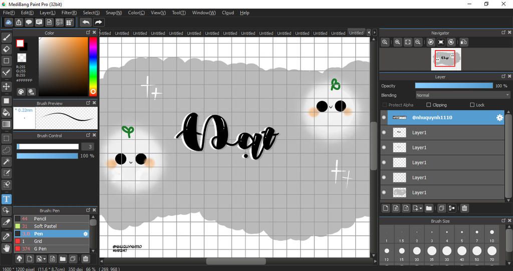Open the Cloud menu
The height and width of the screenshot is (271, 513).
[228, 12]
